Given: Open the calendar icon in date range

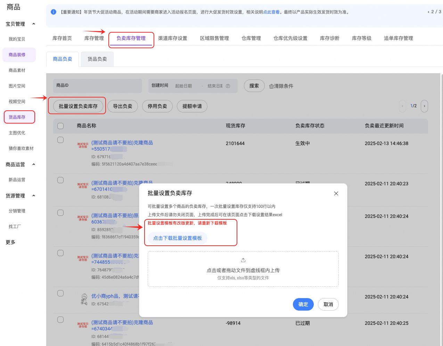Looking at the screenshot, I should point(228,86).
